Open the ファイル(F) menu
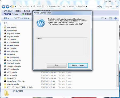This screenshot has width=120, height=98. click(9, 11)
